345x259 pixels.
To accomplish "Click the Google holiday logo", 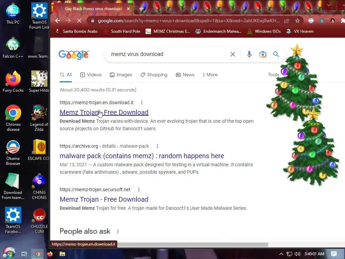I will point(73,55).
